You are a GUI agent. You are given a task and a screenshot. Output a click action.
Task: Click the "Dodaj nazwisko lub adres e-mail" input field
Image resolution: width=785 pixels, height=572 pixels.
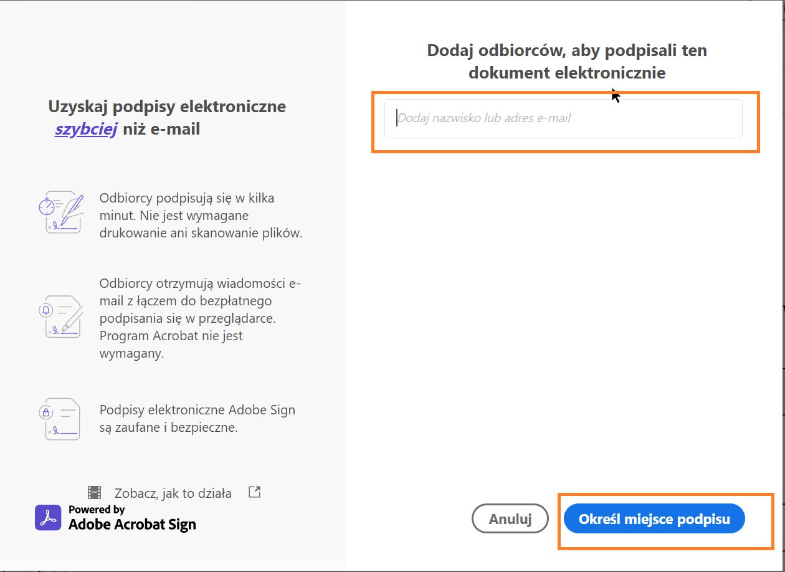pyautogui.click(x=563, y=118)
